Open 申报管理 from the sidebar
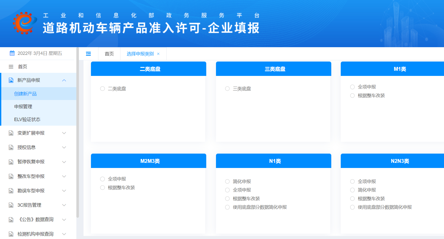The height and width of the screenshot is (239, 444). (23, 106)
